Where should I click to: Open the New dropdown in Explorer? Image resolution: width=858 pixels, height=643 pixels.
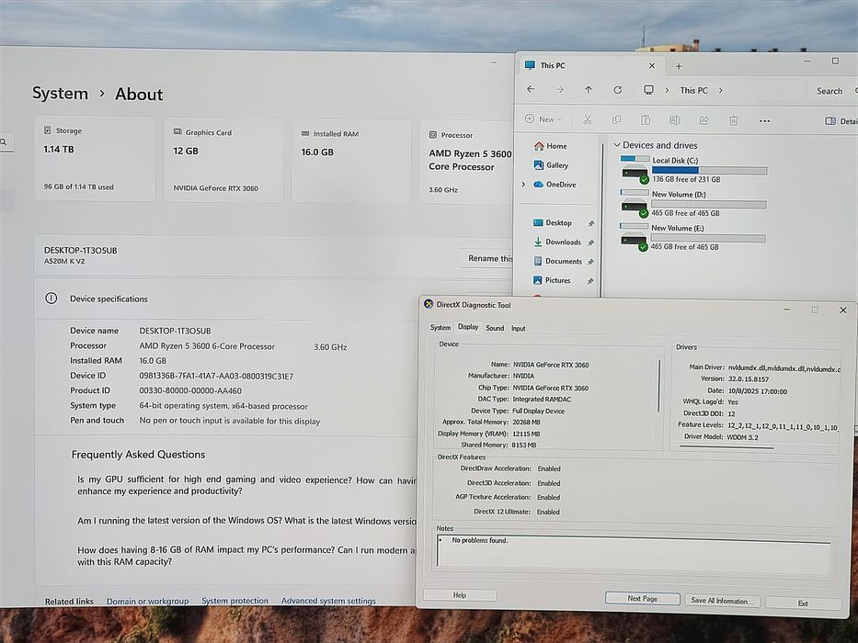[x=543, y=118]
